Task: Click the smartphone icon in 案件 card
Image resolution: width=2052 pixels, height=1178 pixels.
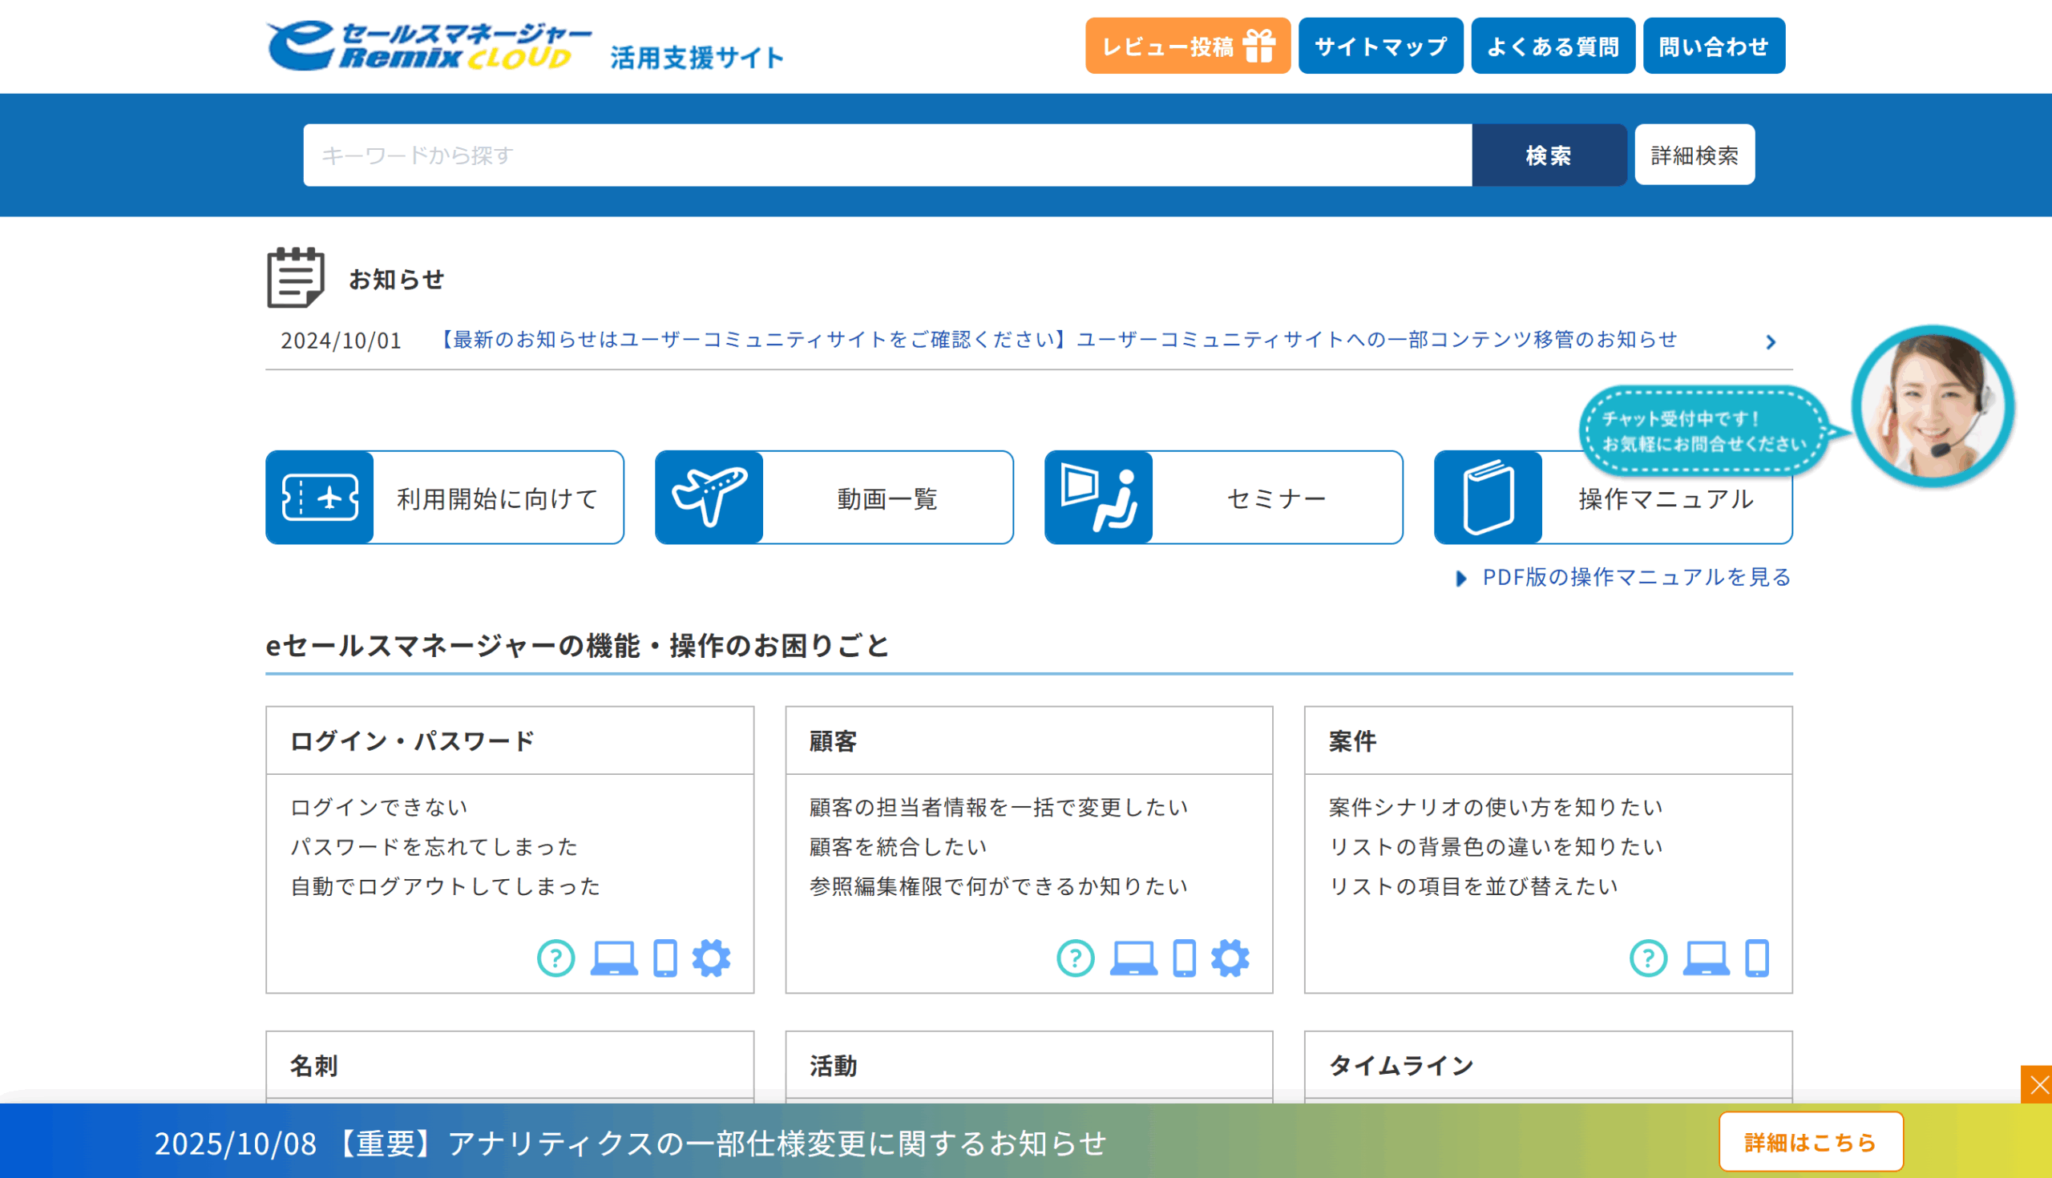Action: pos(1757,958)
